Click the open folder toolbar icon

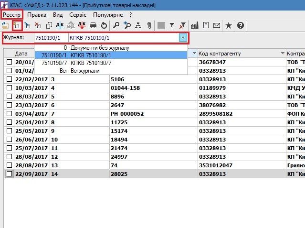(5, 25)
